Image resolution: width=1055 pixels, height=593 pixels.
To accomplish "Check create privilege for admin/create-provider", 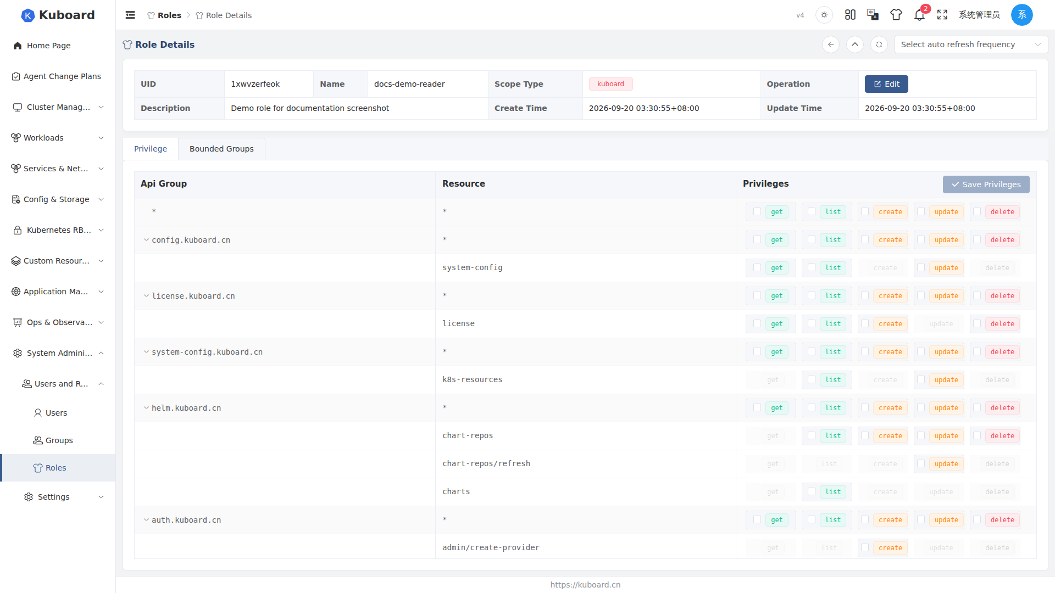I will (865, 547).
